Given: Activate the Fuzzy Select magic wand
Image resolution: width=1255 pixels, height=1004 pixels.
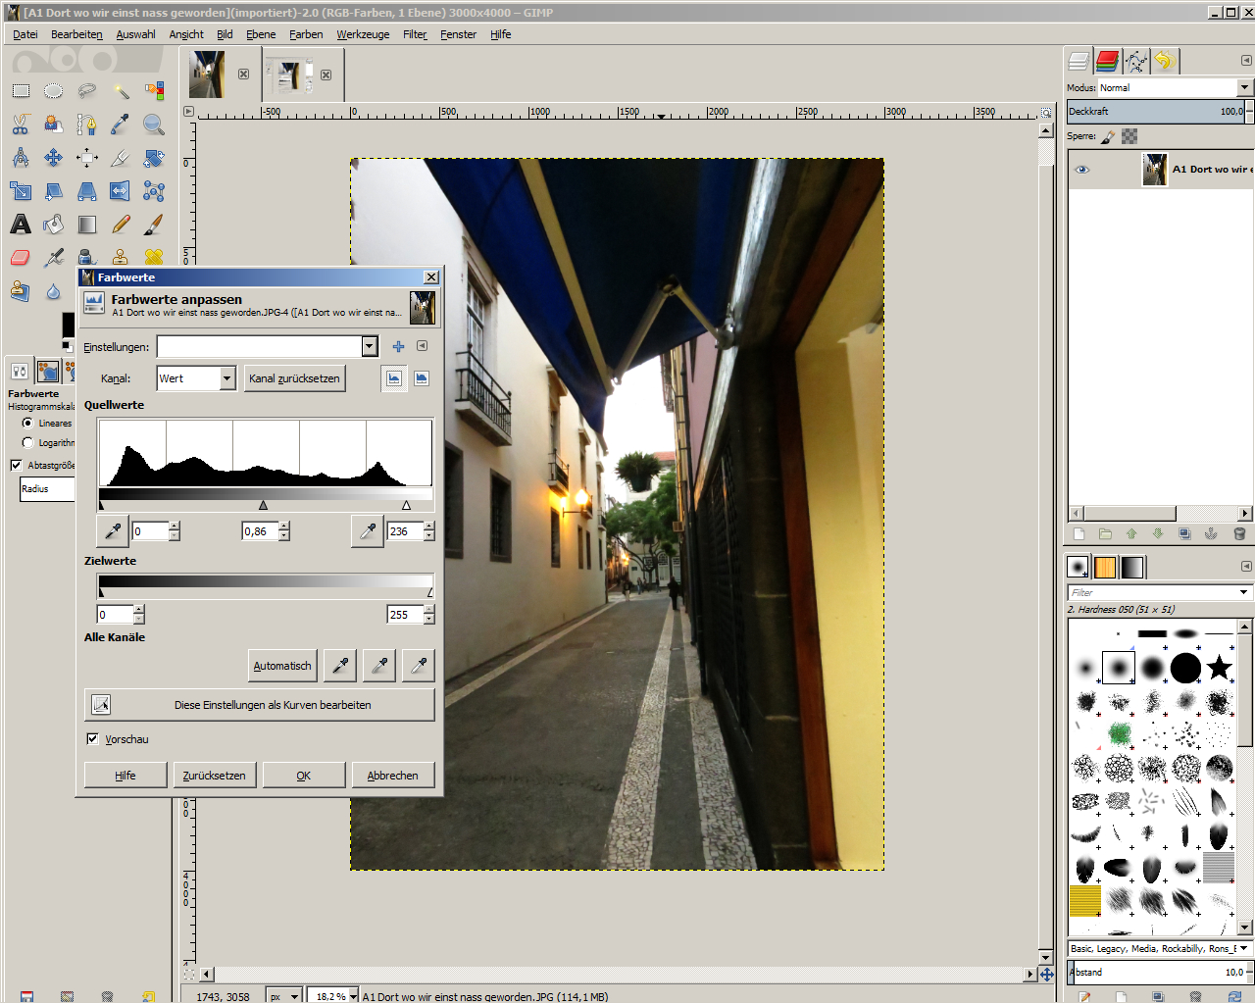Looking at the screenshot, I should [121, 91].
